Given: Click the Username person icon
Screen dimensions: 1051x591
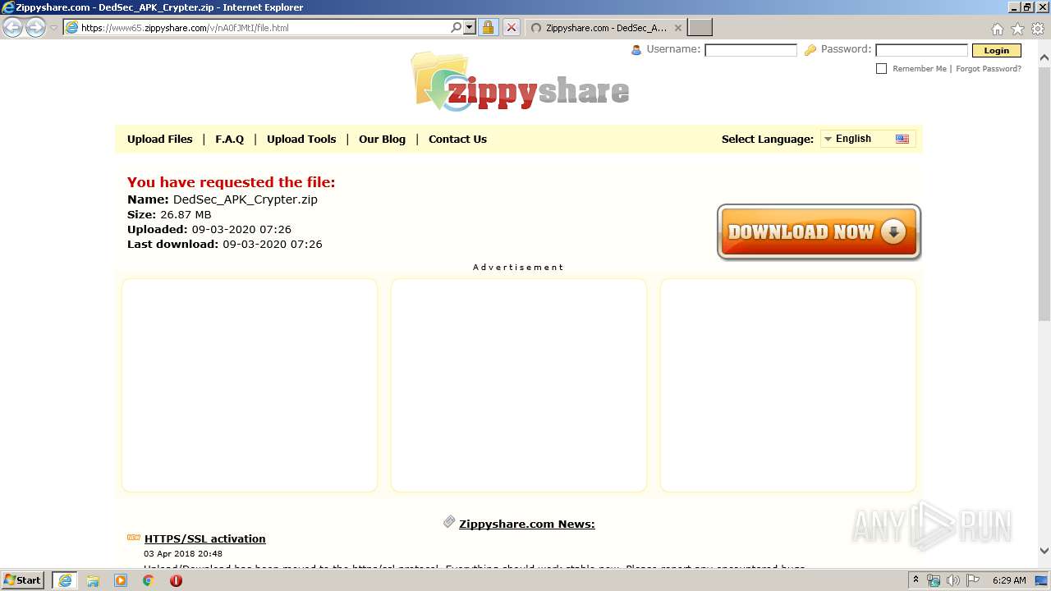Looking at the screenshot, I should (636, 50).
